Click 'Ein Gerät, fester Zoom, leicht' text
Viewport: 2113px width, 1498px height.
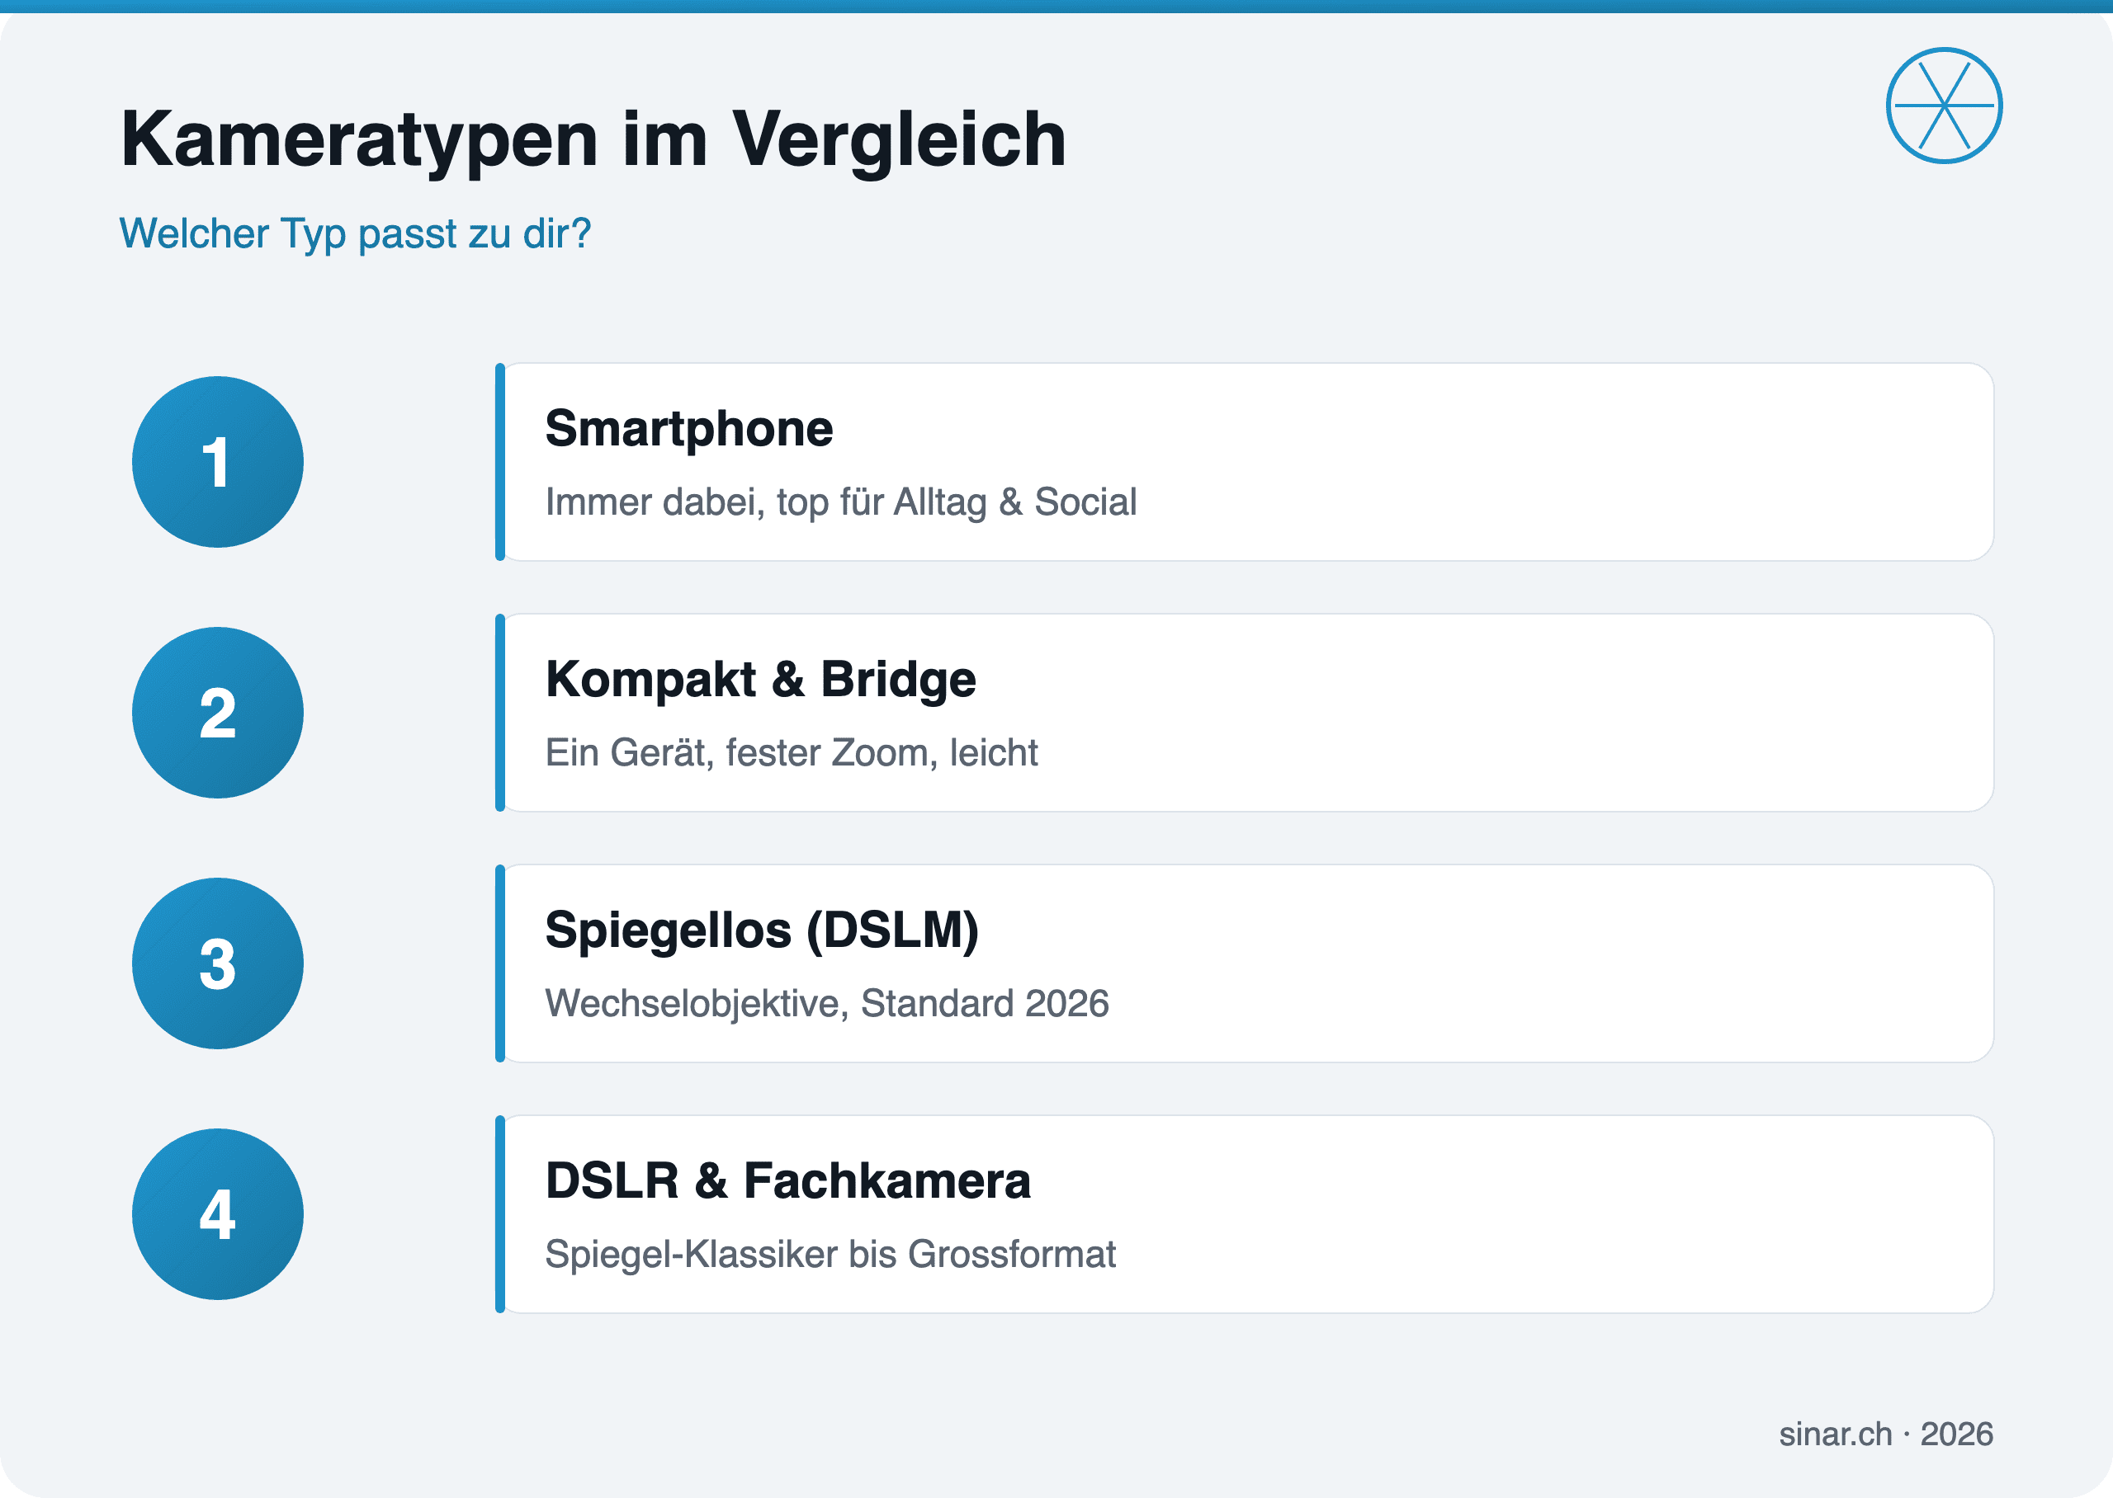(791, 754)
